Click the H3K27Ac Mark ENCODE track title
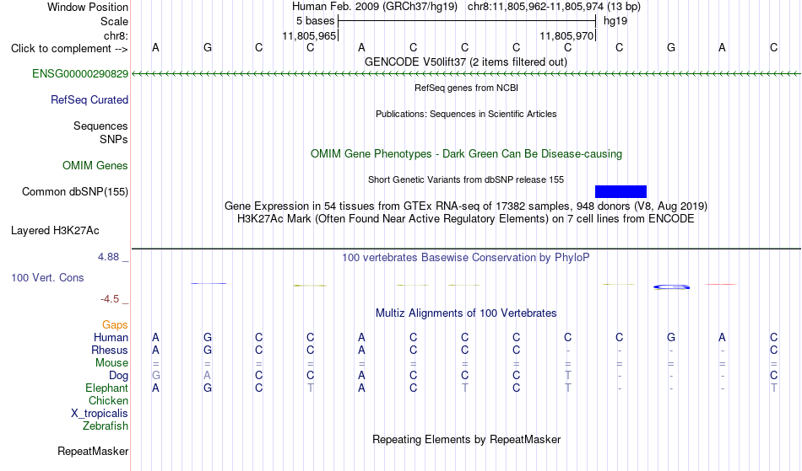The height and width of the screenshot is (471, 802). [x=466, y=219]
